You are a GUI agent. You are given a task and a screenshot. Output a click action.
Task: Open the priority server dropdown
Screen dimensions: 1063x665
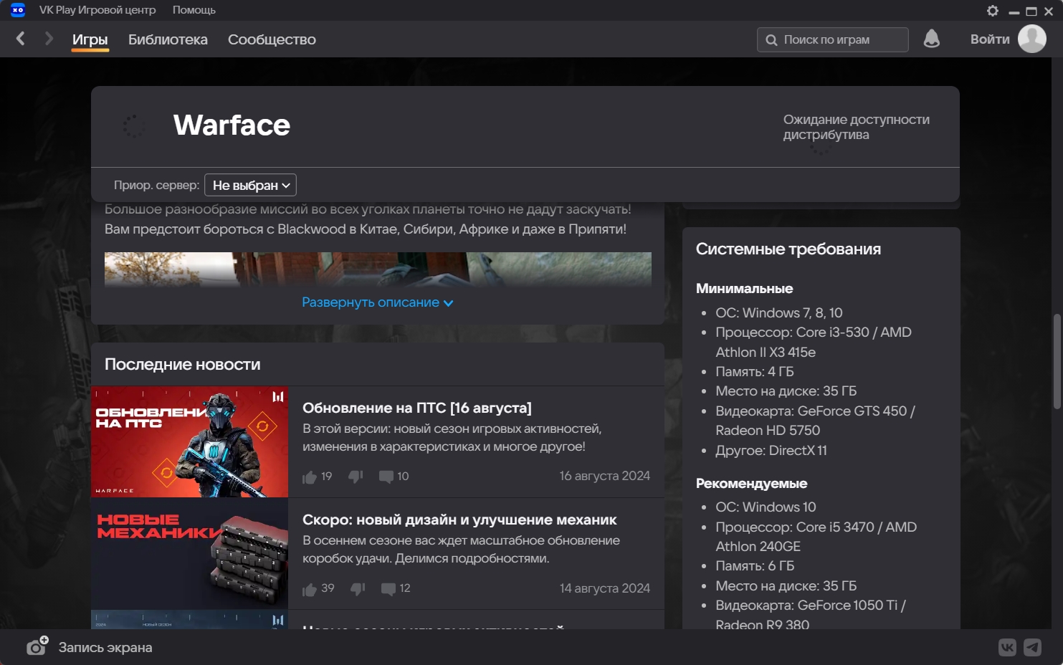click(x=250, y=185)
